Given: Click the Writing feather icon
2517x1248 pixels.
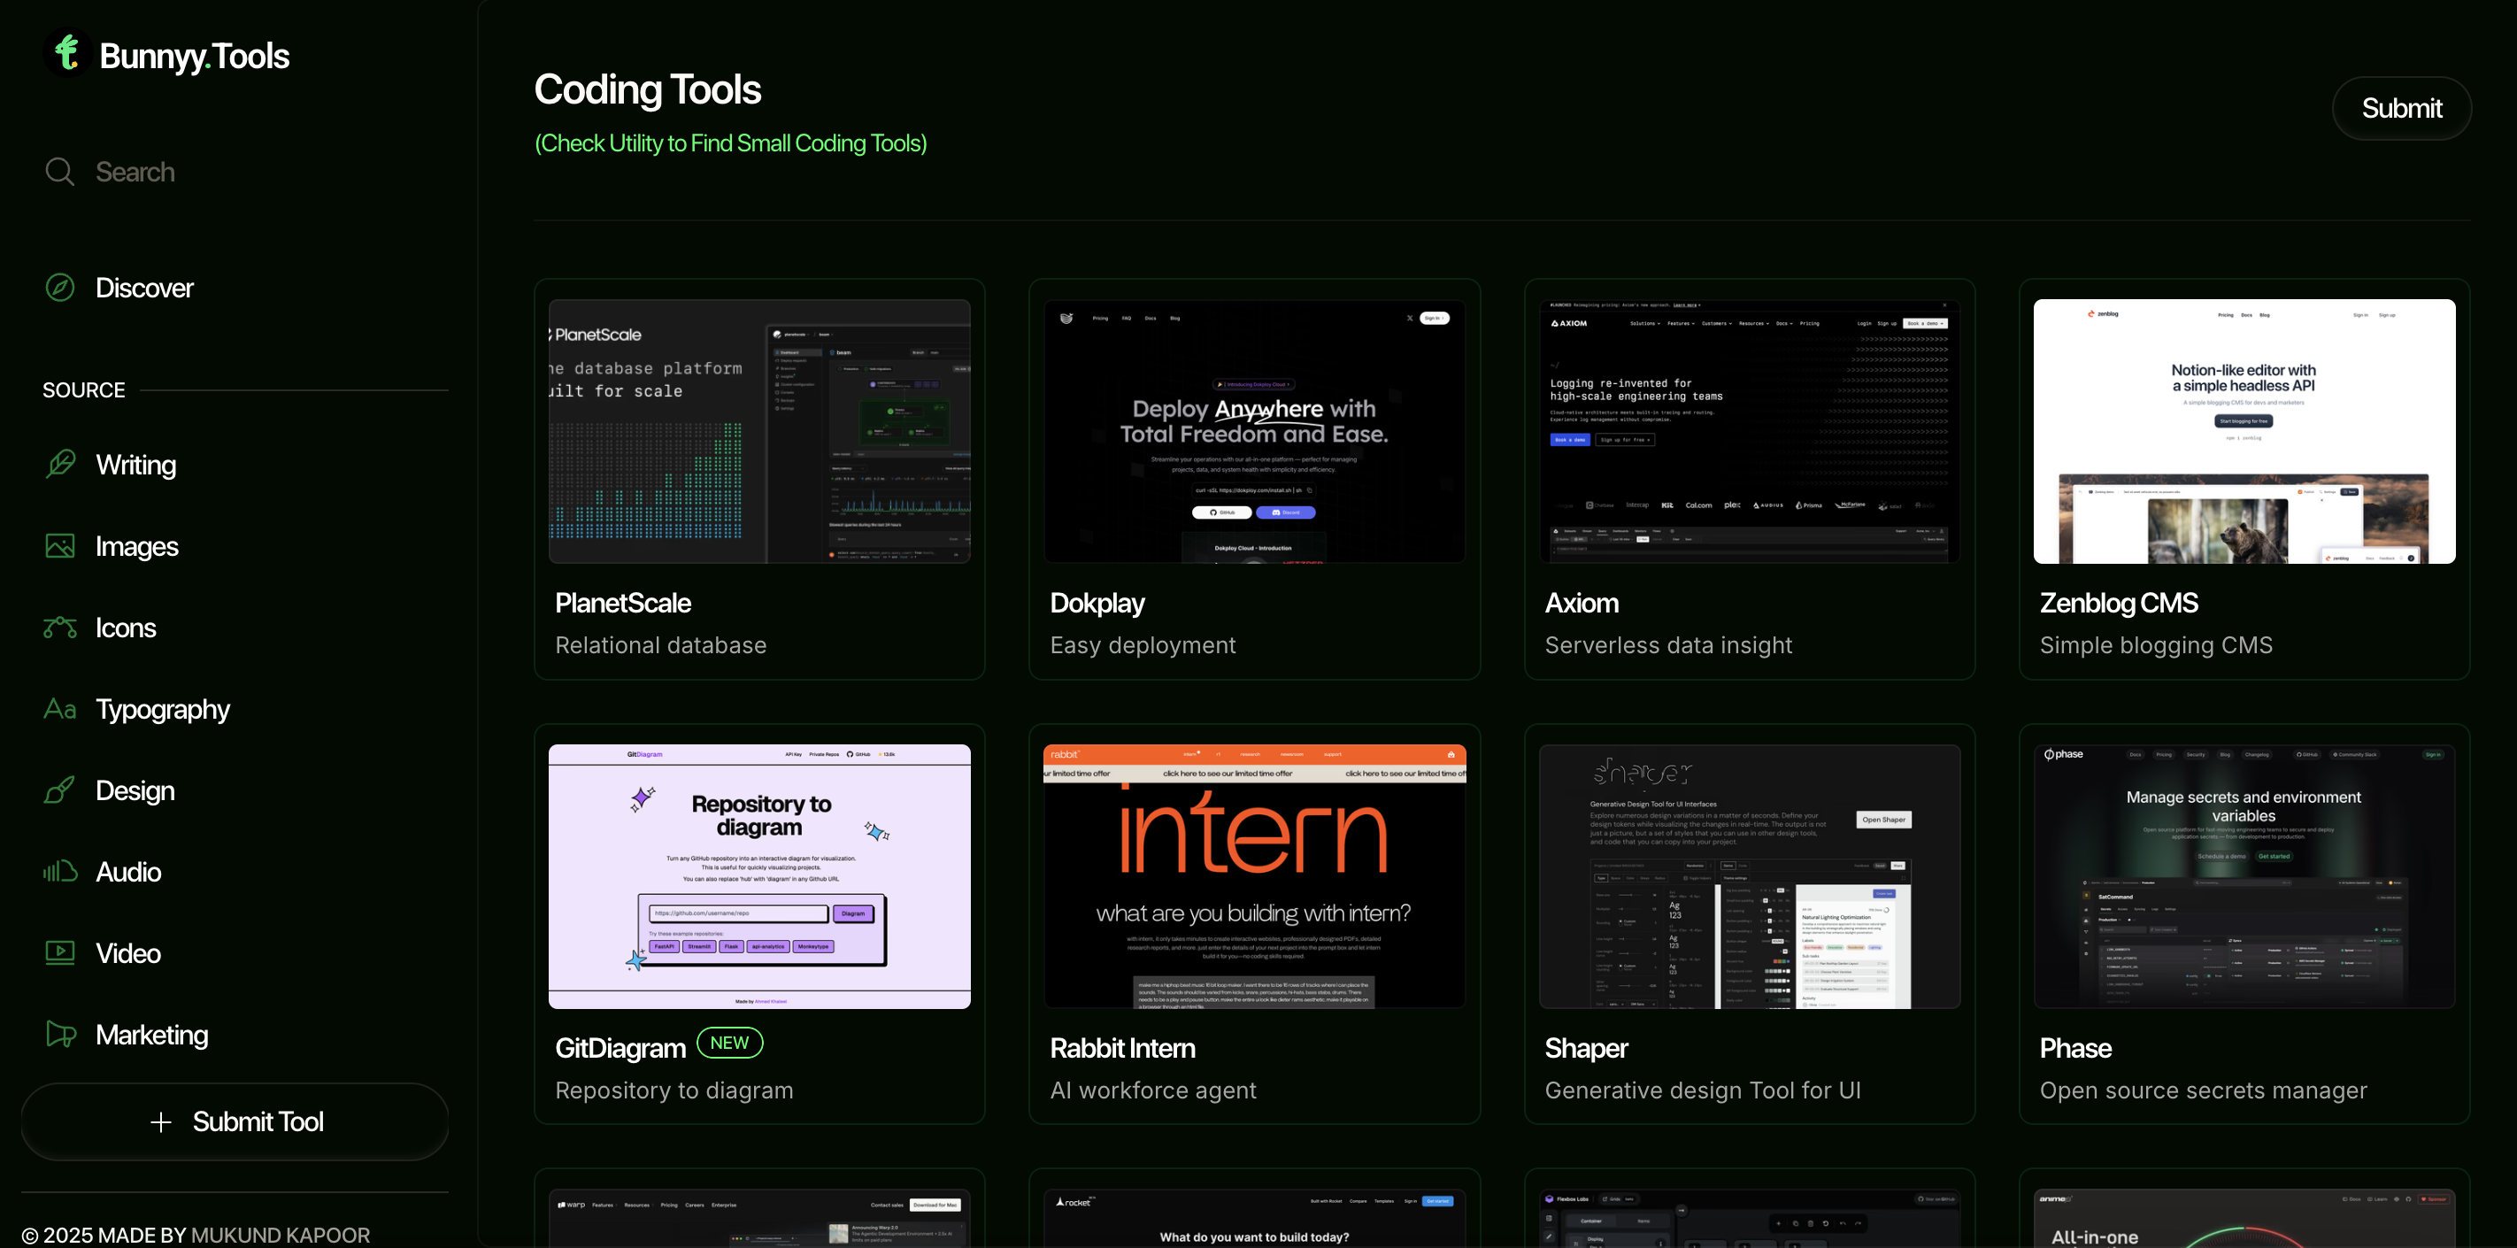Looking at the screenshot, I should [59, 464].
